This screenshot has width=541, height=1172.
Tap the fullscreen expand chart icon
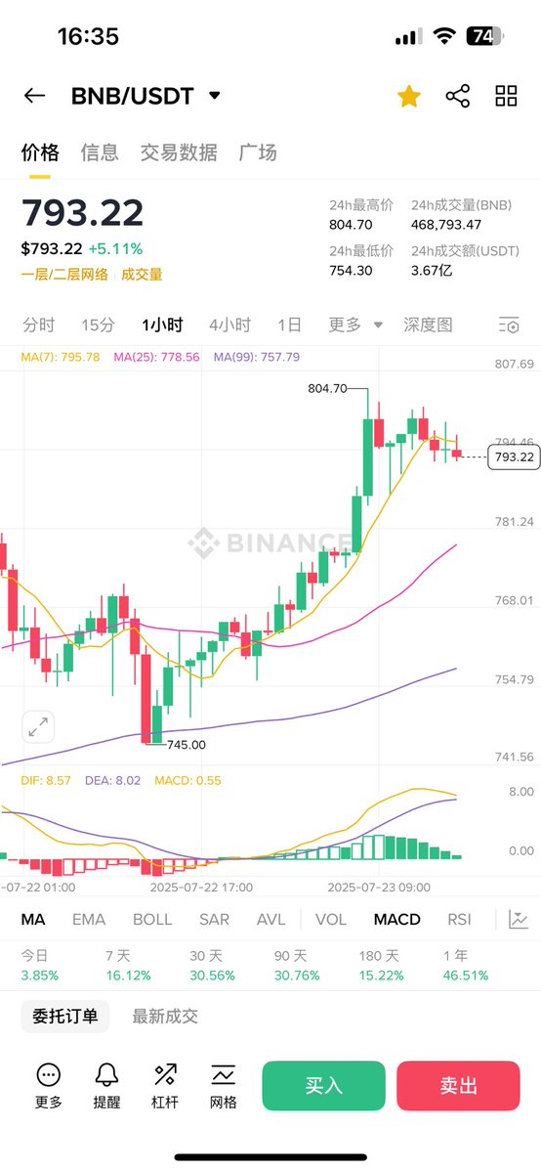[38, 726]
